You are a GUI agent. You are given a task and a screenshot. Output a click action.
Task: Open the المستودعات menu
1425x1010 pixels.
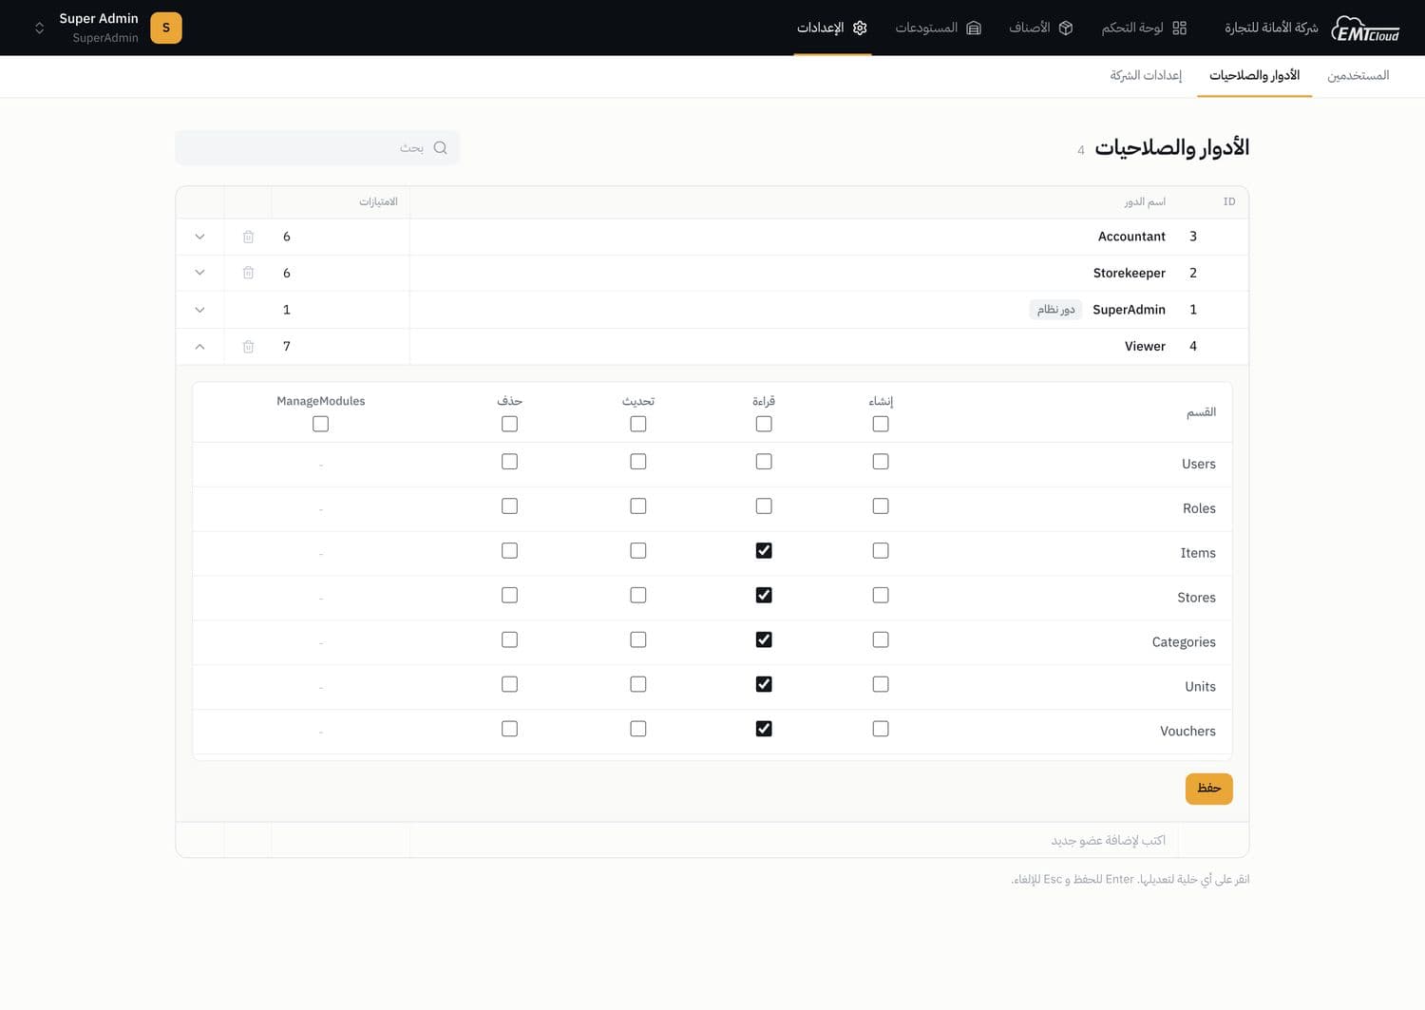938,28
